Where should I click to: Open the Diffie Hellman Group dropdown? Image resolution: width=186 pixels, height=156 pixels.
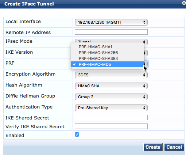click(111, 97)
